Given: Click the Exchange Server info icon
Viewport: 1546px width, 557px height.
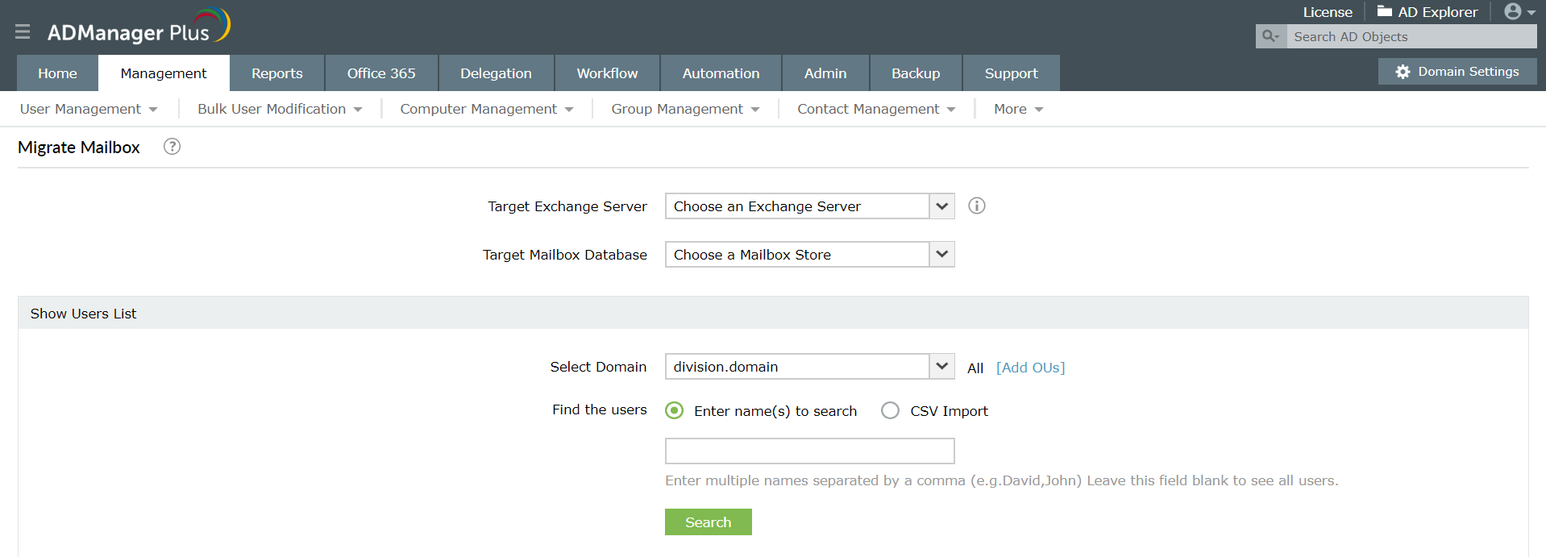Looking at the screenshot, I should tap(976, 206).
